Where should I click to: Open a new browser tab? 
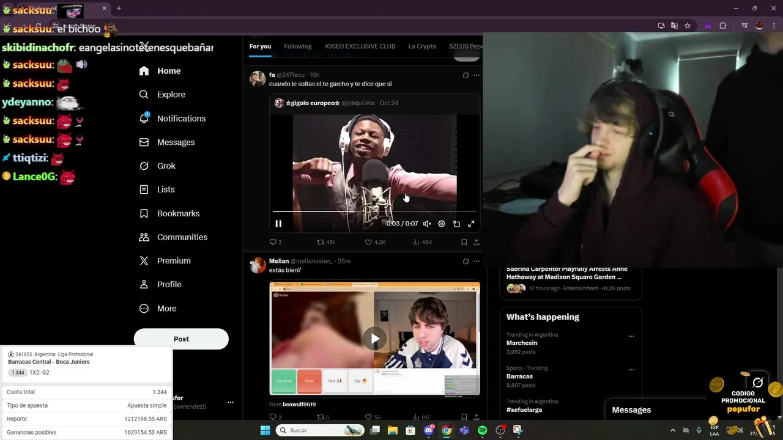[x=119, y=9]
